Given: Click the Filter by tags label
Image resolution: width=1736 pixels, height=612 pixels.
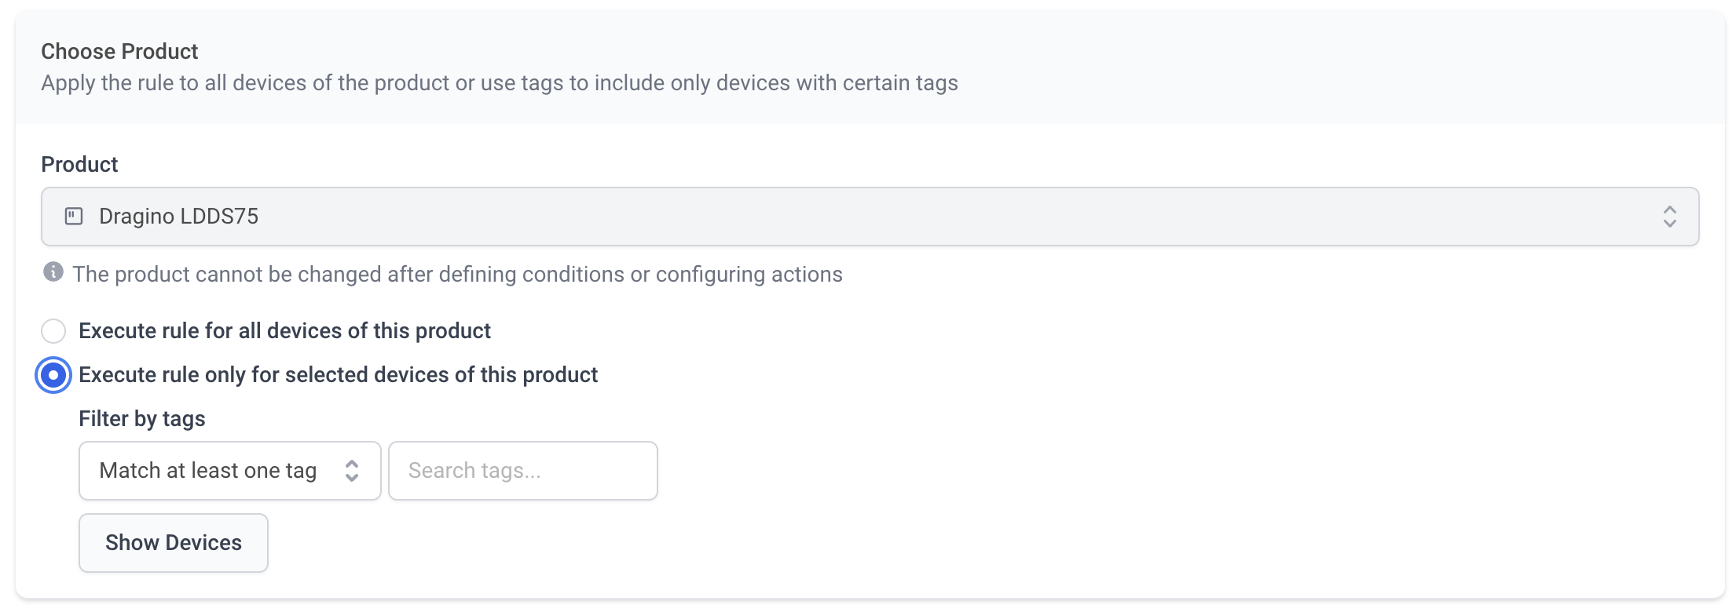Looking at the screenshot, I should tap(141, 419).
